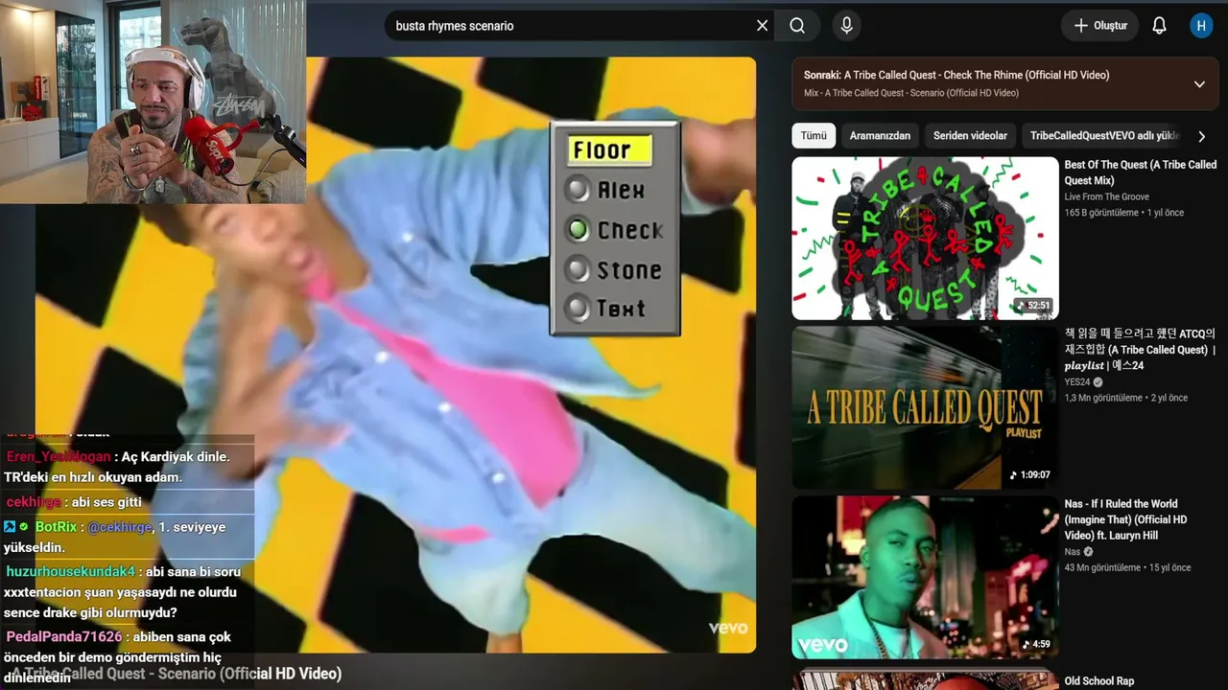Show more filter chips with the right arrow
This screenshot has width=1228, height=690.
coord(1201,136)
